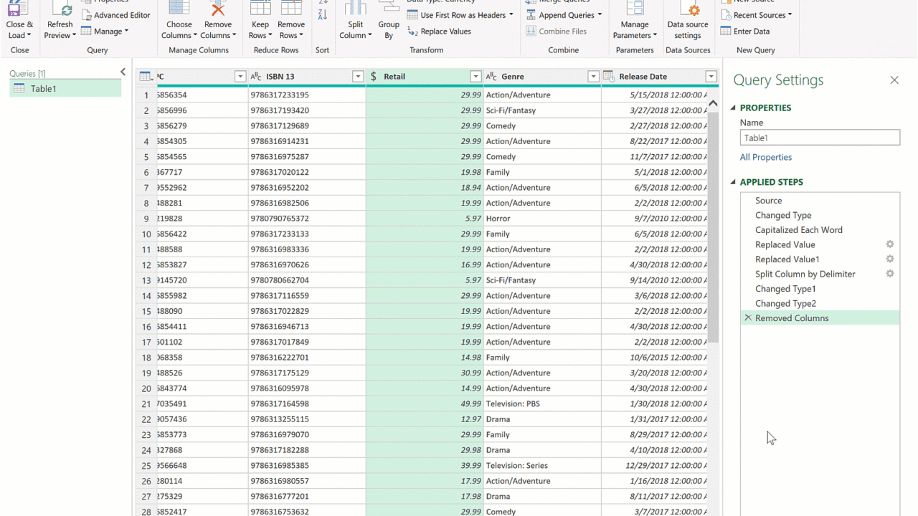Click the query Name input field
The width and height of the screenshot is (918, 516).
pos(820,138)
